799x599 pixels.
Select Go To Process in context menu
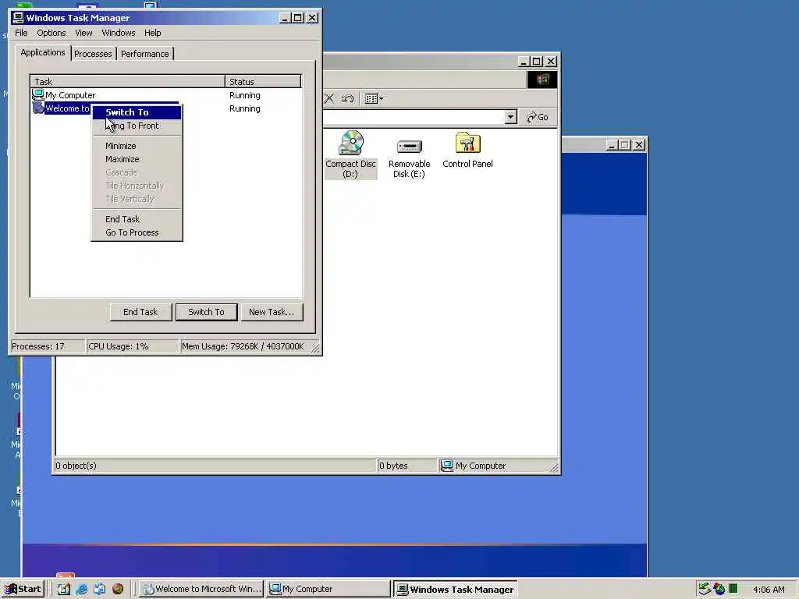tap(136, 232)
